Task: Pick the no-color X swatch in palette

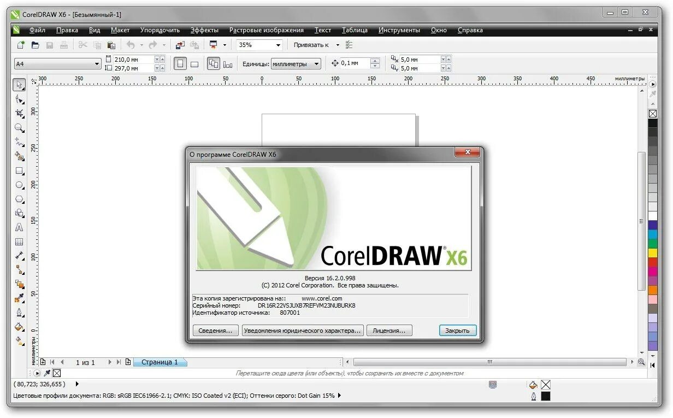Action: coord(653,114)
